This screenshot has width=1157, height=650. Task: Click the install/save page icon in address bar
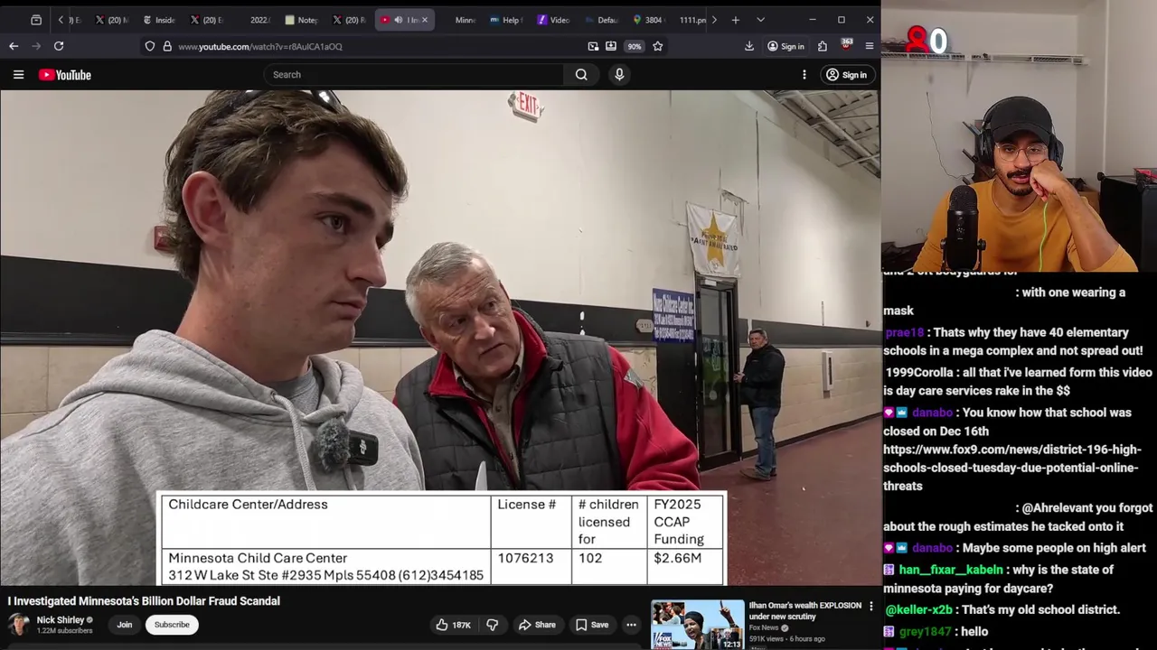click(611, 46)
